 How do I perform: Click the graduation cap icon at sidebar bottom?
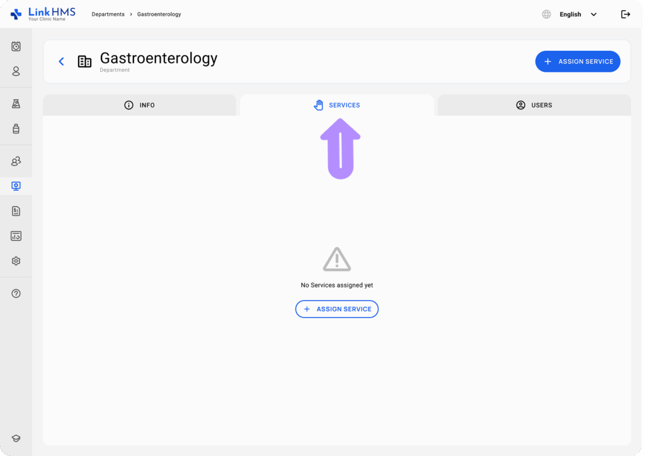pyautogui.click(x=16, y=438)
